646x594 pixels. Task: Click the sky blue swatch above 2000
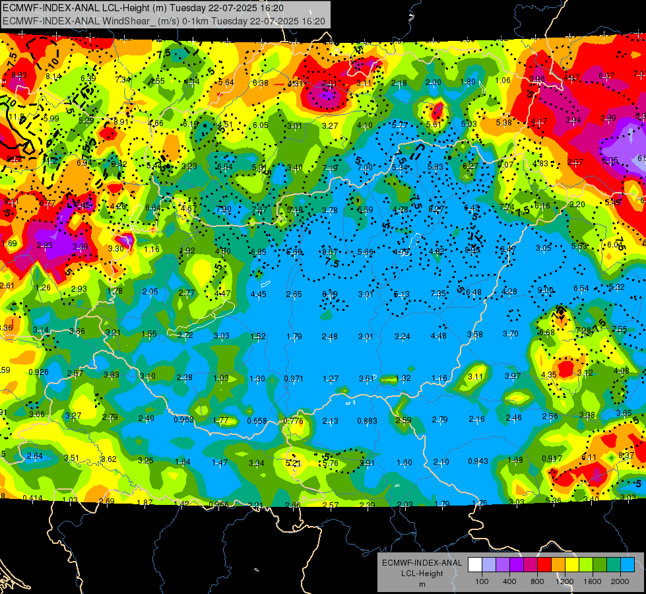[628, 565]
